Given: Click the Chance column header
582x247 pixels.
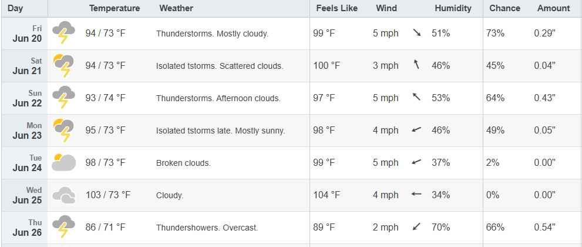Looking at the screenshot, I should pos(504,8).
